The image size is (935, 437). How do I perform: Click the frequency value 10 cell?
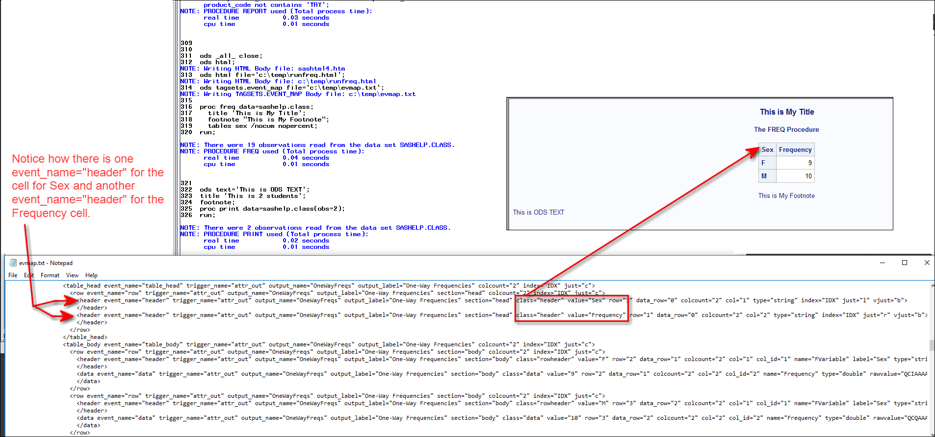[795, 176]
